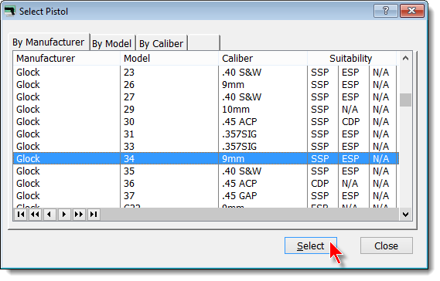Switch to the By Caliber tab
This screenshot has height=281, width=440.
coord(162,44)
